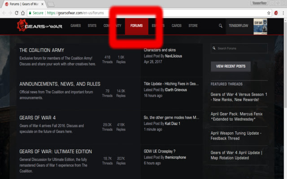The height and width of the screenshot is (179, 287).
Task: Click the profile avatar thumbnail
Action: (260, 26)
